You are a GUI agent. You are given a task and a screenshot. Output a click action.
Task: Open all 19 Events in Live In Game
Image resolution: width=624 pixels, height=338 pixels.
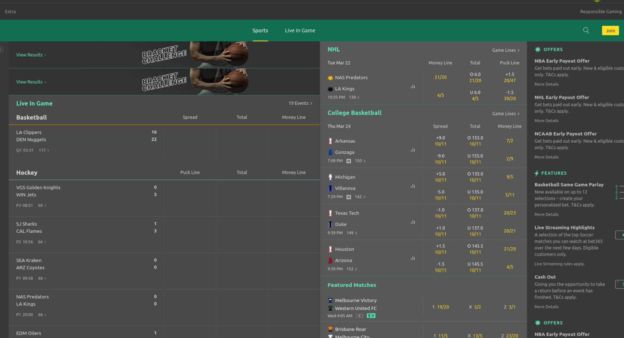point(300,103)
